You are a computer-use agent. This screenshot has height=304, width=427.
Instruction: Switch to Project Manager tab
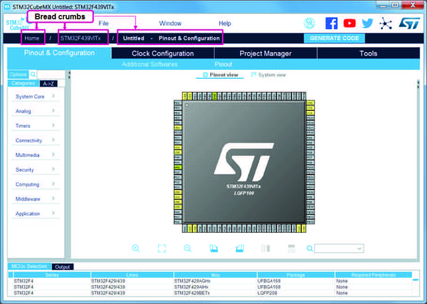click(266, 53)
